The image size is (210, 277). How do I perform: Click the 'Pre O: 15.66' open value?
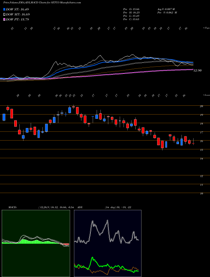pos(131,9)
